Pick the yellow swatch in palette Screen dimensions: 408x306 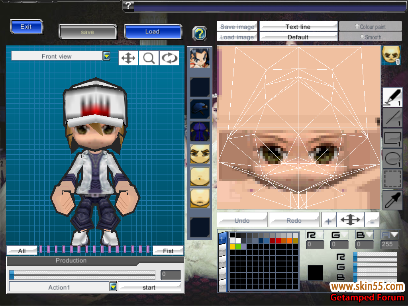tap(232, 247)
